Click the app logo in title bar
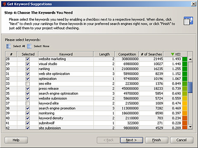This screenshot has height=148, width=198. click(x=4, y=4)
